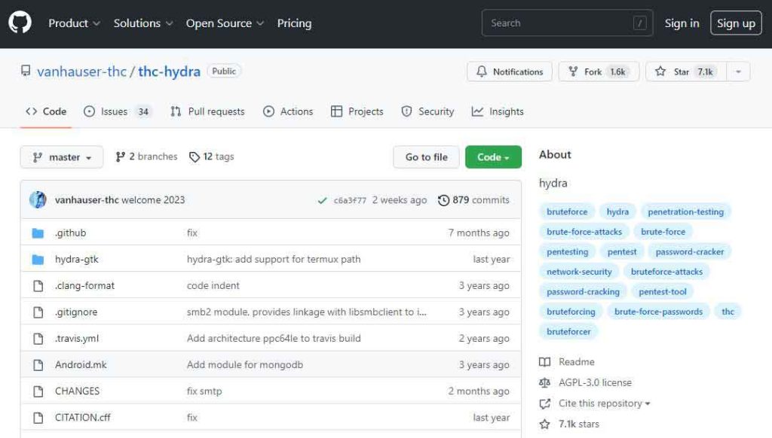Open the penetration-testing topic tag
Viewport: 772px width, 438px height.
point(685,212)
